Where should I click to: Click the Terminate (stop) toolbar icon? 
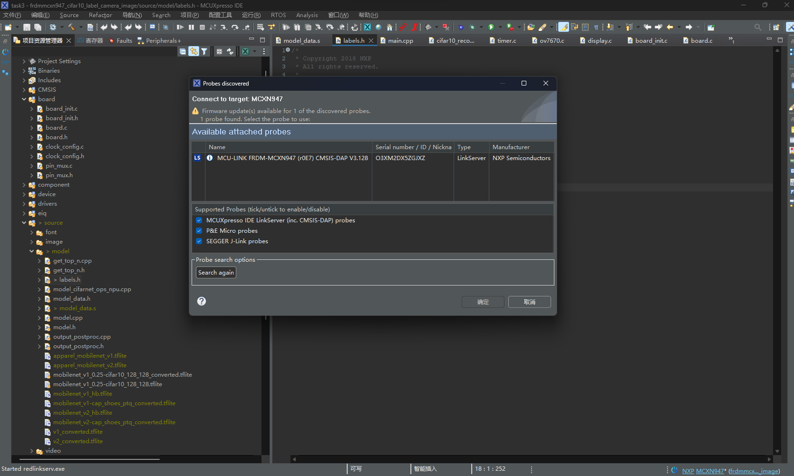(x=202, y=28)
